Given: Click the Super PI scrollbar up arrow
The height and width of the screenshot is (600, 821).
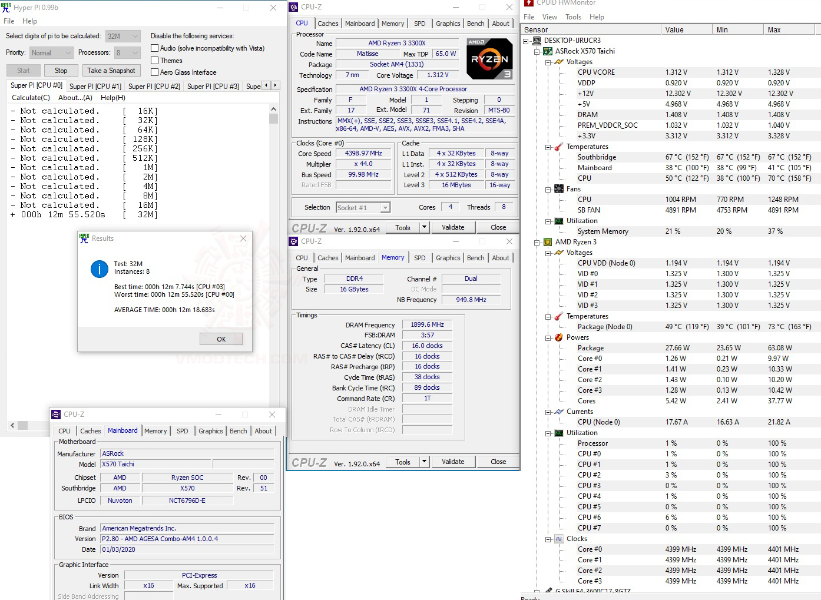Looking at the screenshot, I should click(273, 109).
